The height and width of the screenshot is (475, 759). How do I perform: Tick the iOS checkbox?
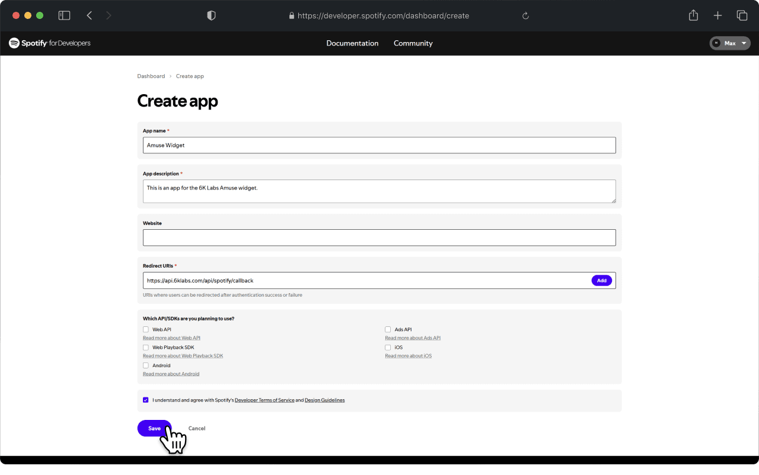(388, 348)
